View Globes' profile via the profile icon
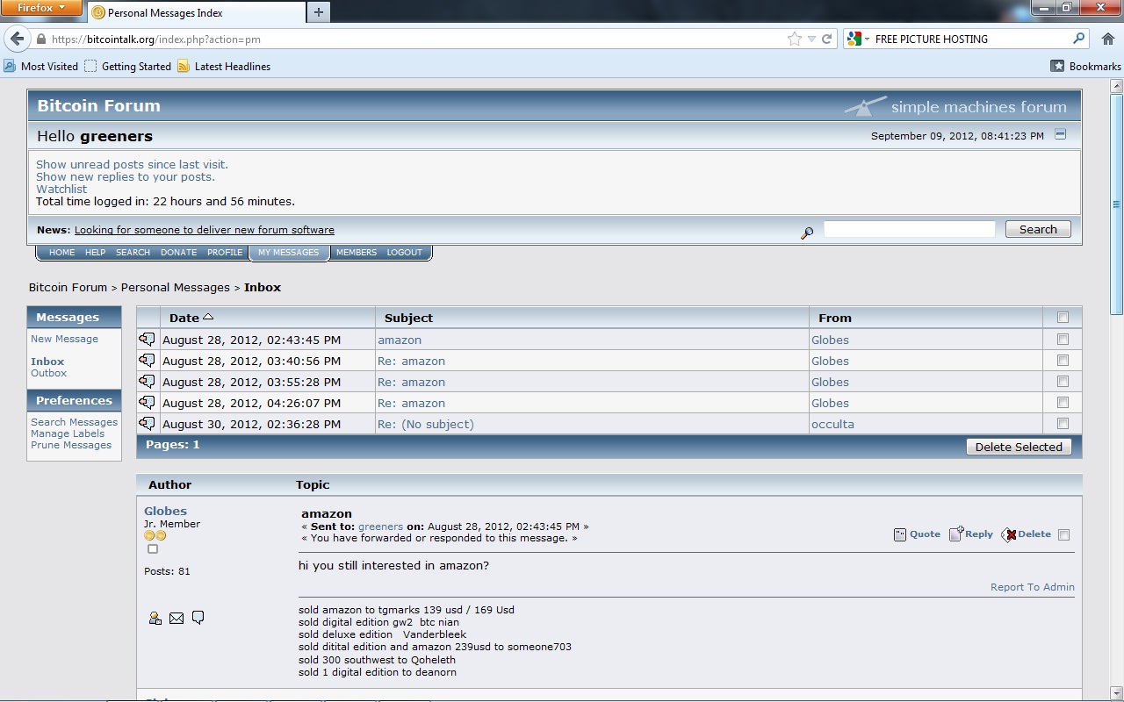 coord(155,618)
